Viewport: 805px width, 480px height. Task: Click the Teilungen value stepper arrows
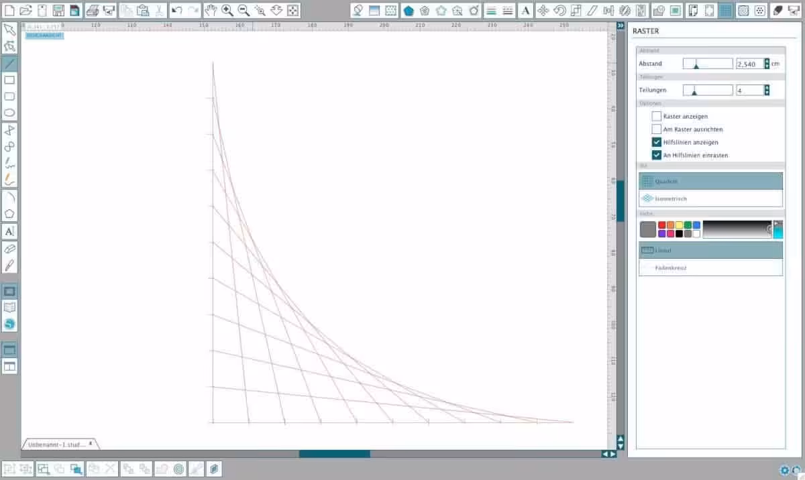tap(767, 90)
